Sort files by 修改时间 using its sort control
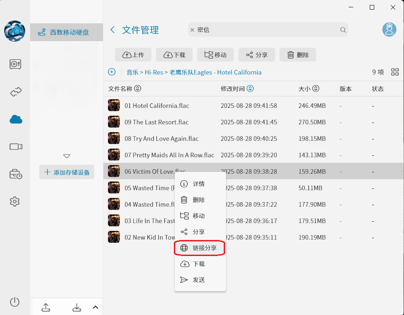404x315 pixels. coord(250,89)
